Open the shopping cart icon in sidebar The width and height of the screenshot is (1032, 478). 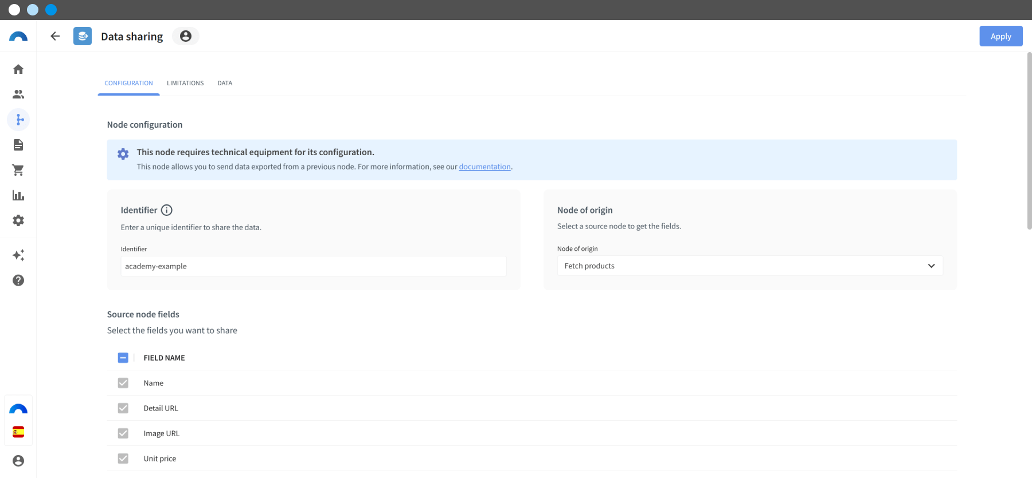pyautogui.click(x=18, y=170)
